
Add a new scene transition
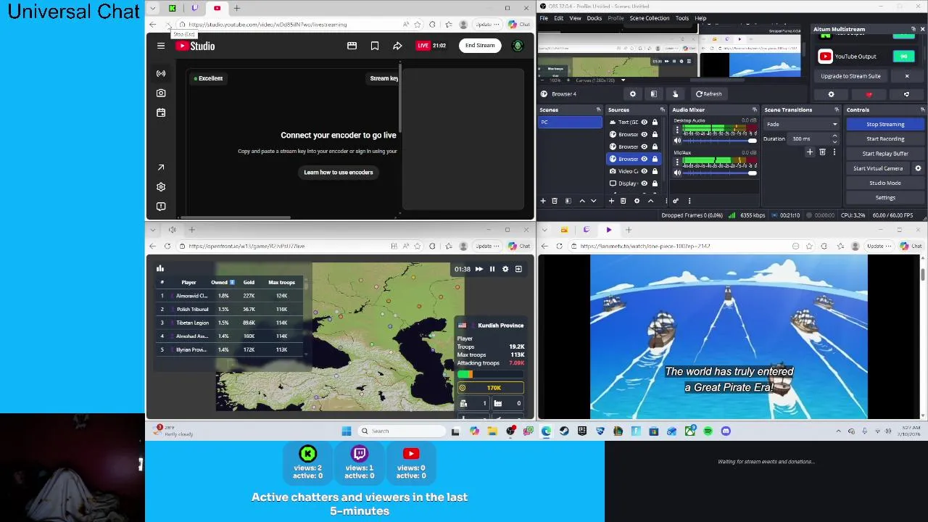(810, 152)
